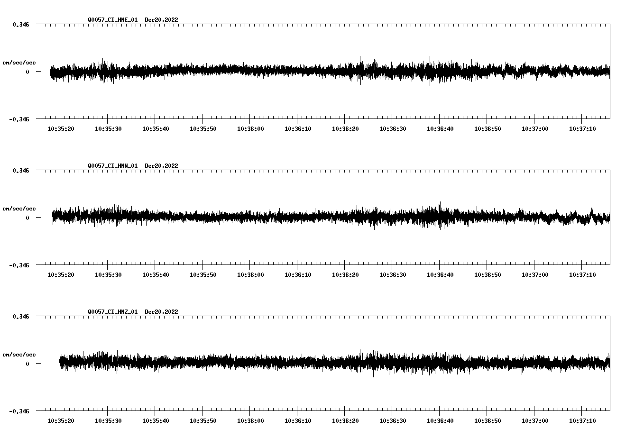Click the 10:37:00 time label on HNZ axis

pos(535,421)
